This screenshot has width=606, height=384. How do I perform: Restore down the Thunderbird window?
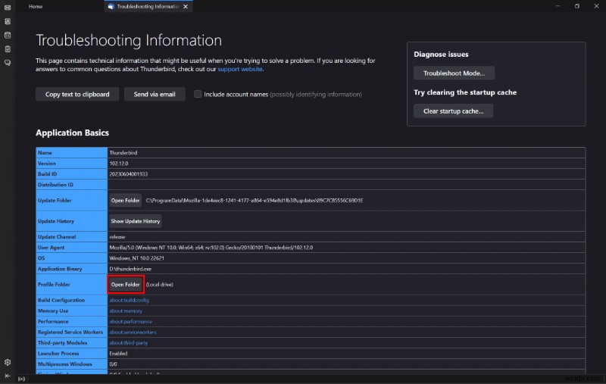[577, 6]
